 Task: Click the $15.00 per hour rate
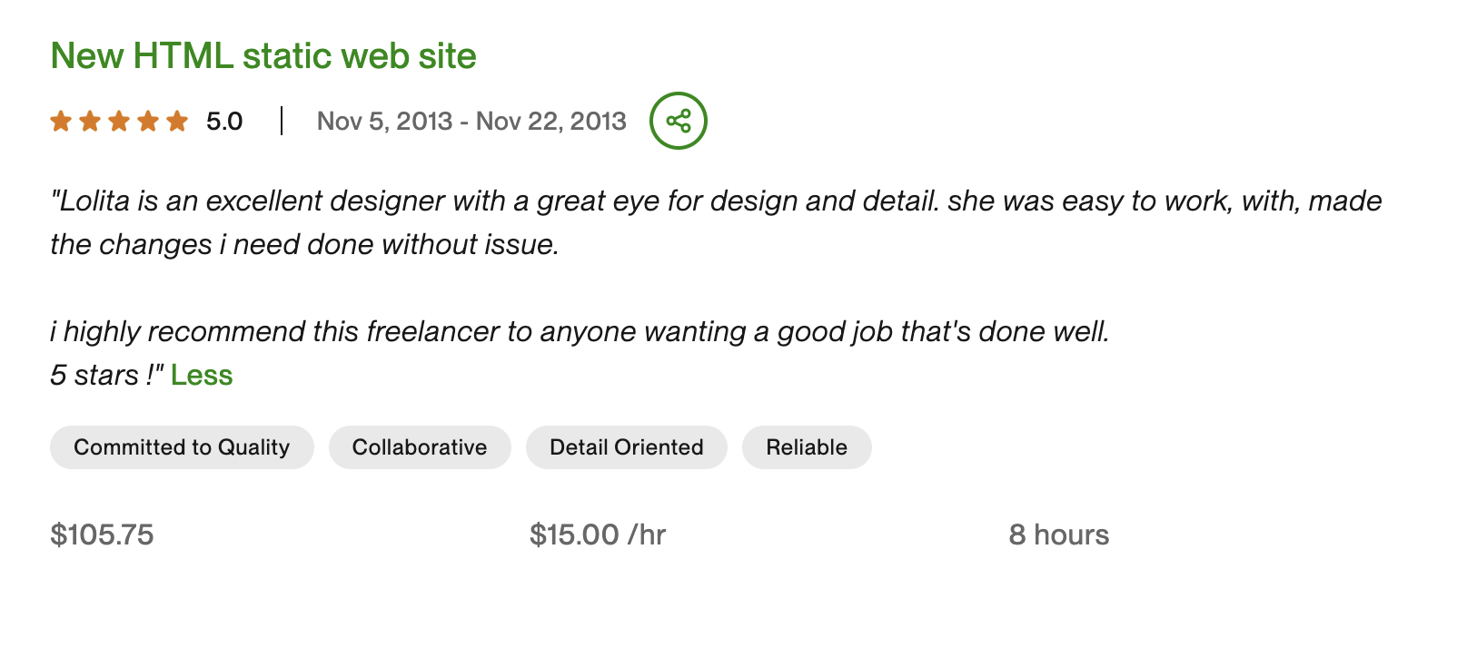pyautogui.click(x=598, y=534)
